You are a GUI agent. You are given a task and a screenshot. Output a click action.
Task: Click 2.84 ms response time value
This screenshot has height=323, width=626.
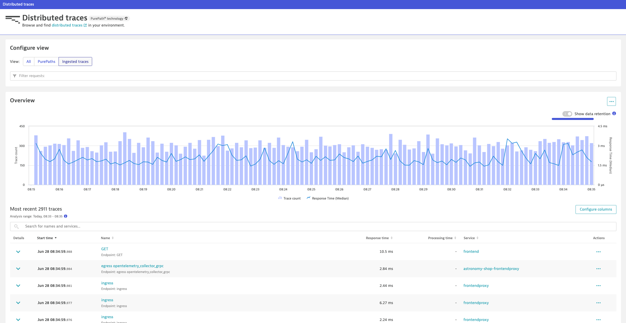pos(386,269)
